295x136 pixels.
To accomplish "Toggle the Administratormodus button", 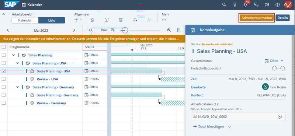I will [x=257, y=18].
